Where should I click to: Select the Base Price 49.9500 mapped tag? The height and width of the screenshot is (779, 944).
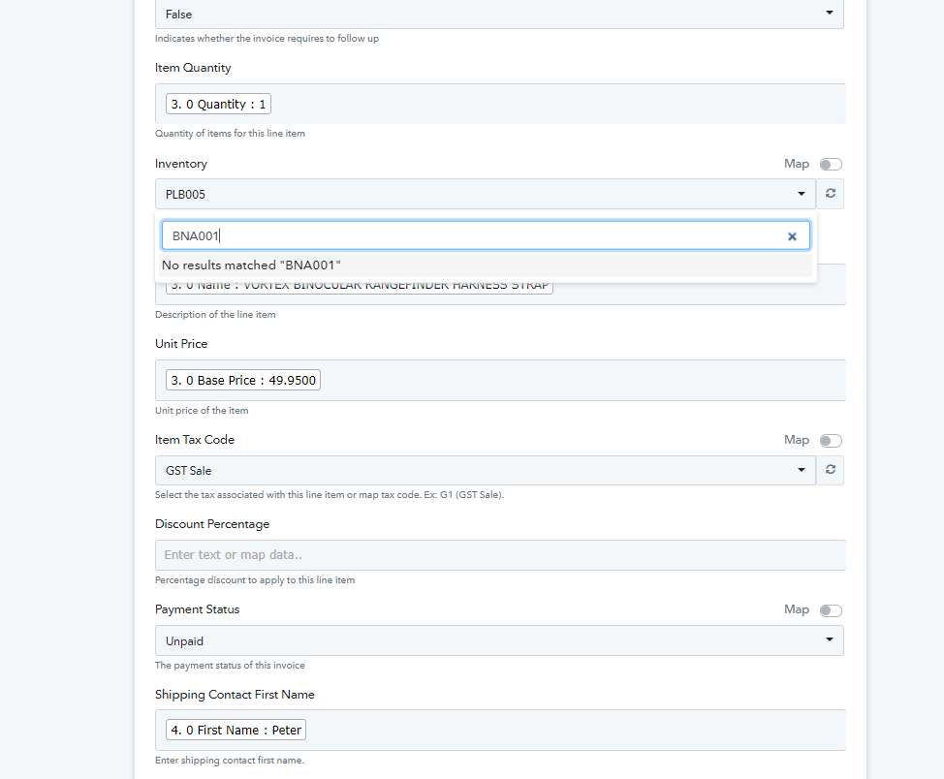243,381
